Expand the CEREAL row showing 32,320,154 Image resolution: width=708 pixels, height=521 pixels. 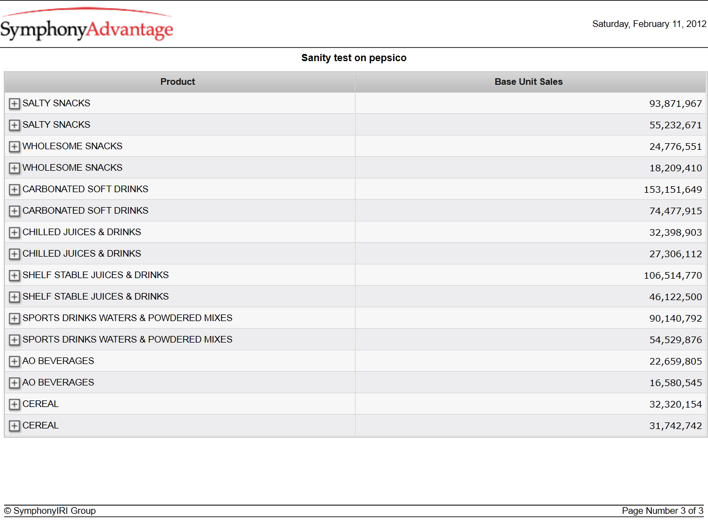pos(14,404)
